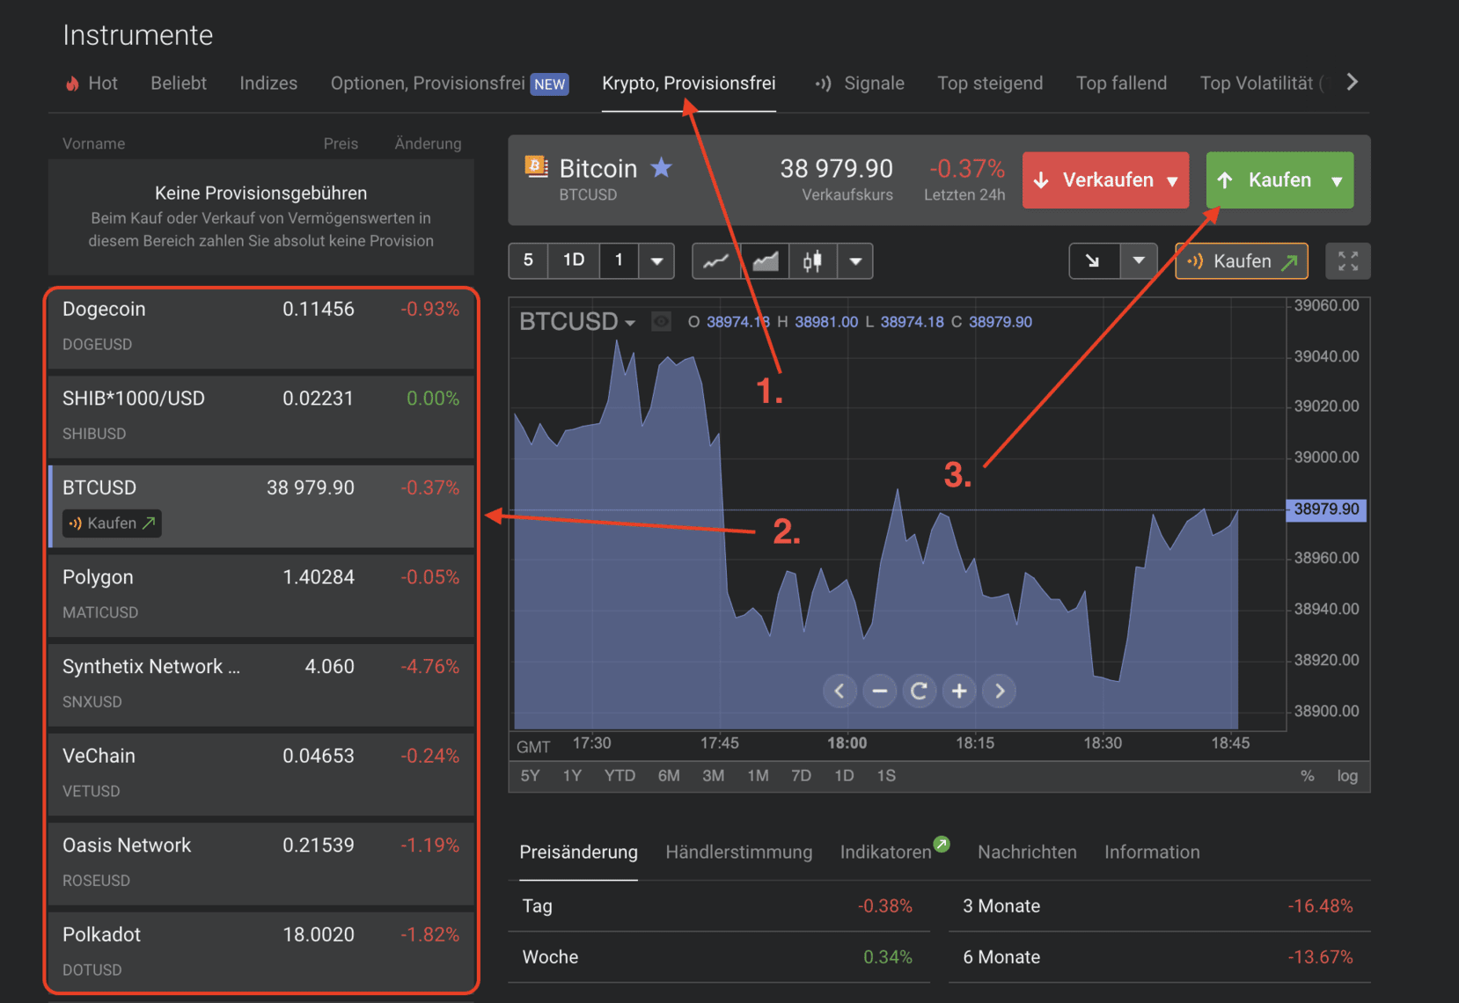The image size is (1459, 1003).
Task: Open the Händlerstimmung tab
Action: [x=738, y=852]
